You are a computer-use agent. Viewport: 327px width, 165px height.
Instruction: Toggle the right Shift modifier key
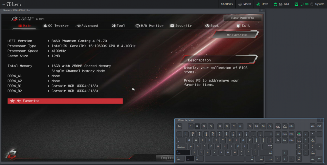(266, 153)
